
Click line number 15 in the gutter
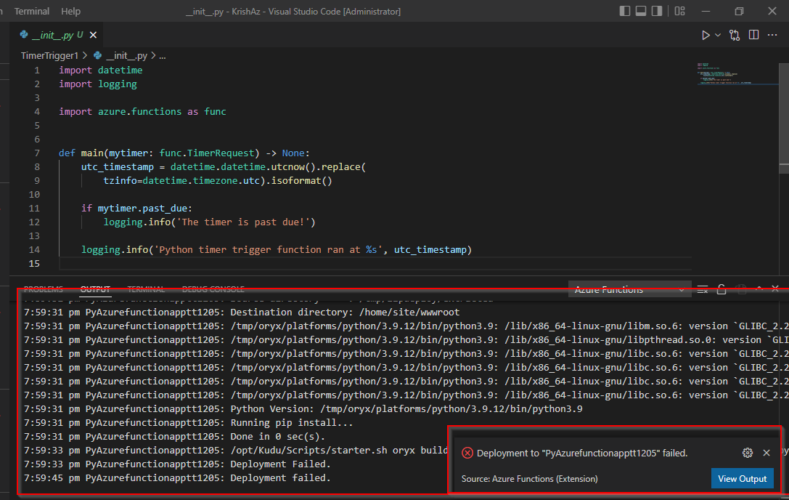click(34, 263)
